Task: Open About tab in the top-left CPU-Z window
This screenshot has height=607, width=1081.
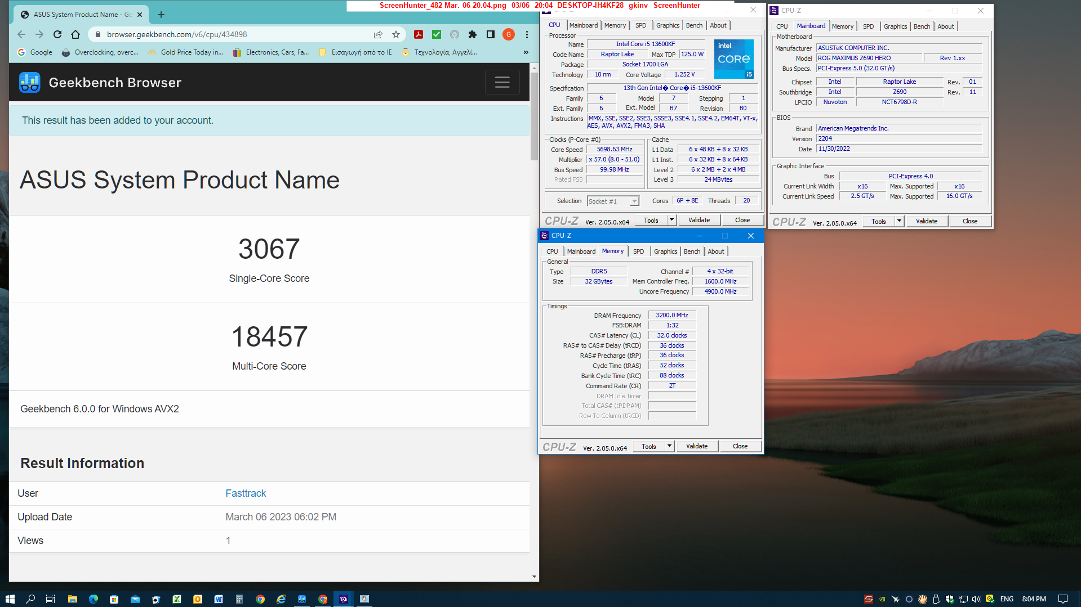Action: coord(718,25)
